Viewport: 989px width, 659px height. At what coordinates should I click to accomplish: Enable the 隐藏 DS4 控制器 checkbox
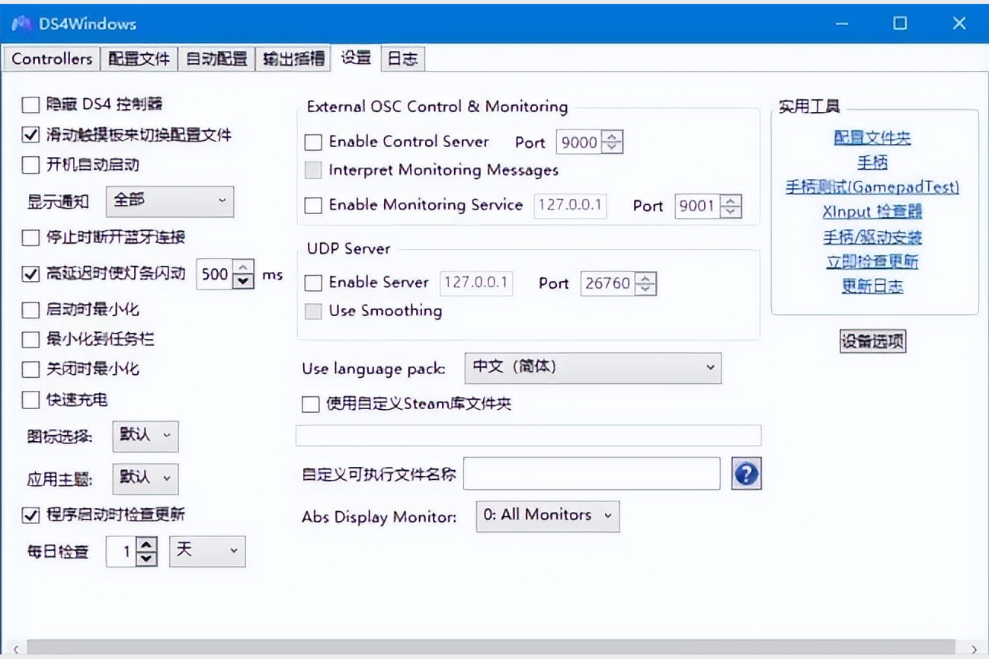(x=30, y=104)
